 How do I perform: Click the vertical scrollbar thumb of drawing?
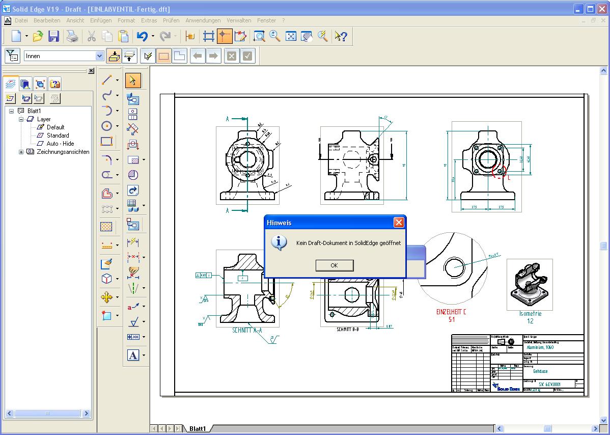coord(603,246)
